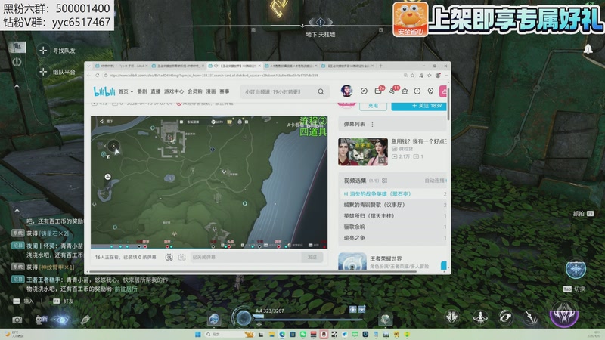
Task: Click the game power icon on left
Action: 17,62
